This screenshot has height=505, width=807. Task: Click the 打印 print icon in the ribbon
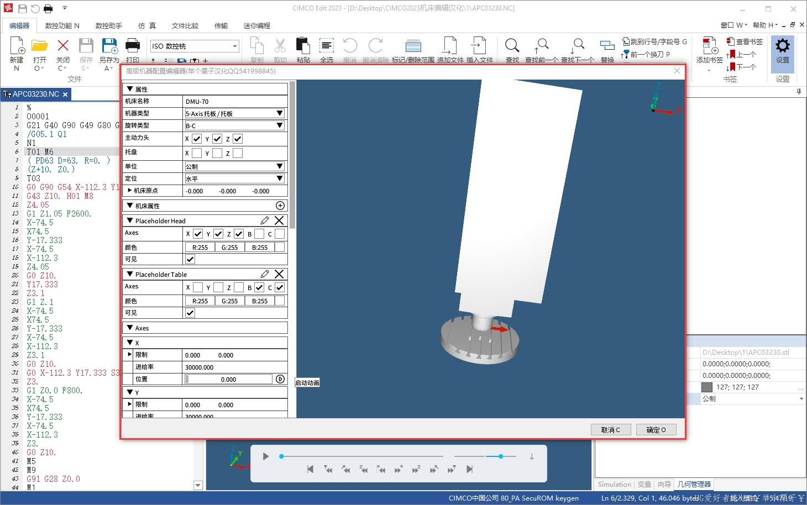[x=133, y=46]
